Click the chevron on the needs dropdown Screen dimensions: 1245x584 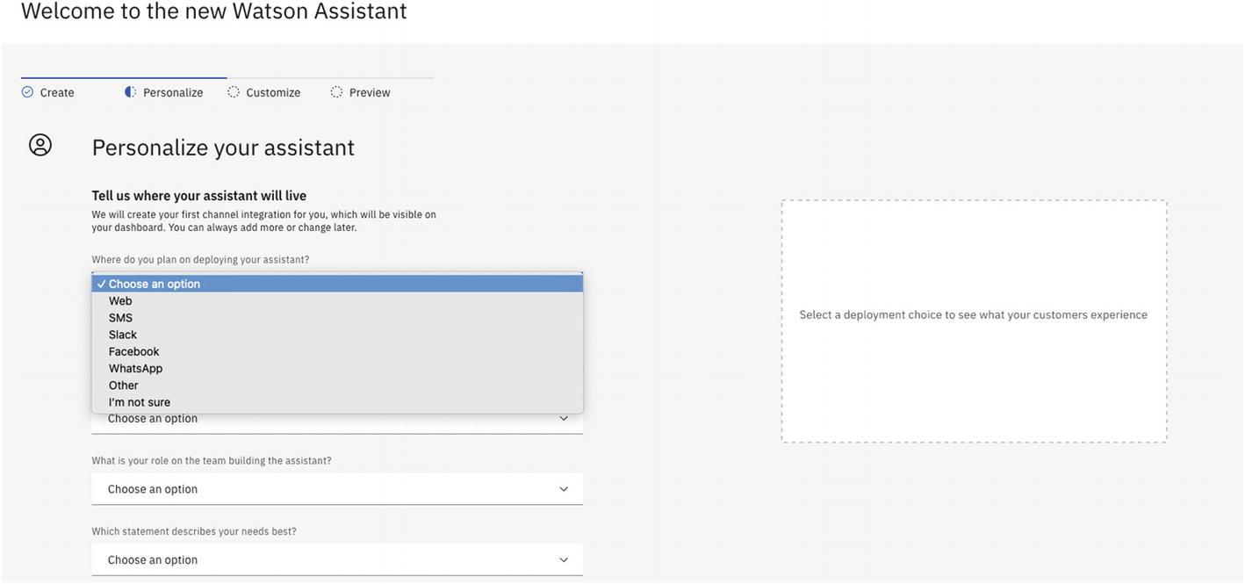[x=564, y=560]
